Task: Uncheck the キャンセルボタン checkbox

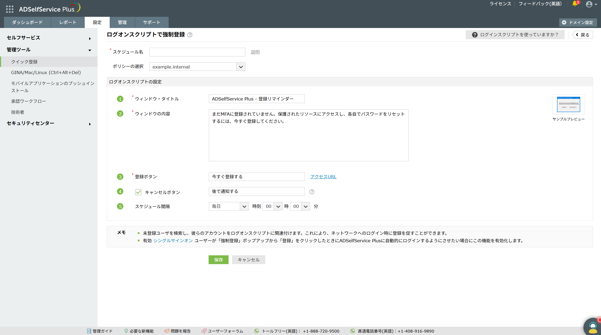Action: pyautogui.click(x=138, y=192)
